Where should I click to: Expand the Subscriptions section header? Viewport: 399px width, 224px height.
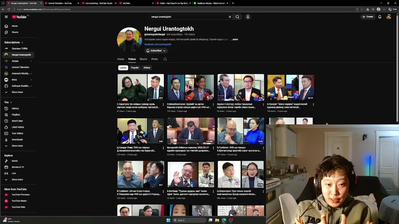(13, 42)
